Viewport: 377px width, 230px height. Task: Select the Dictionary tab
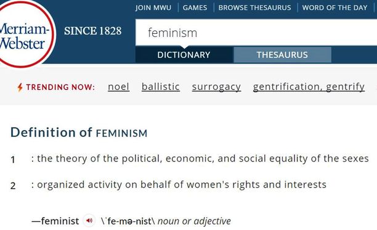[x=184, y=55]
